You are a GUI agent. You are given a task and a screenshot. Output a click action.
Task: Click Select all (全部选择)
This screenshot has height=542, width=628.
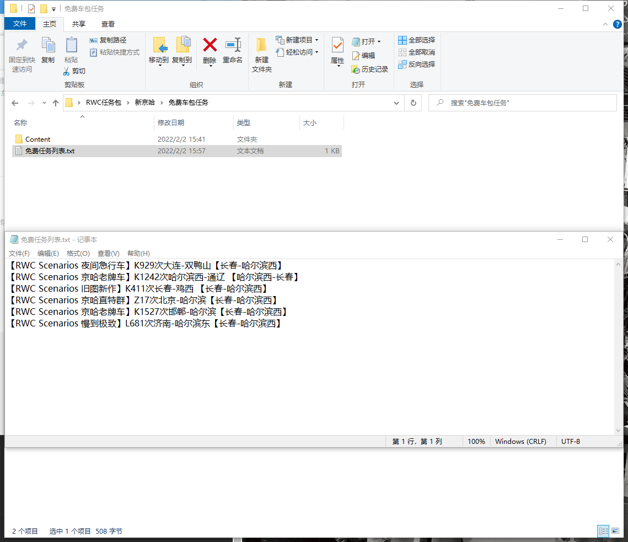click(x=416, y=40)
